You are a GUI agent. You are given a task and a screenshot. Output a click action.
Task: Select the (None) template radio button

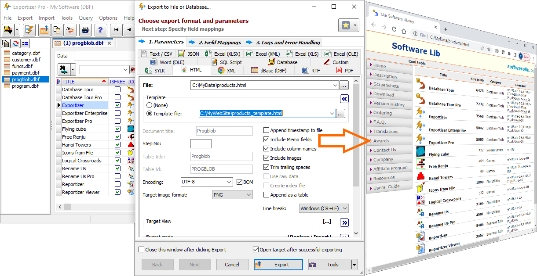pos(150,105)
